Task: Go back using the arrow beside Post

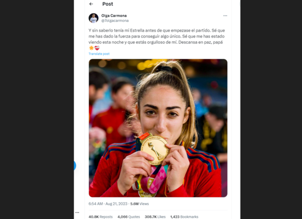Action: click(91, 4)
